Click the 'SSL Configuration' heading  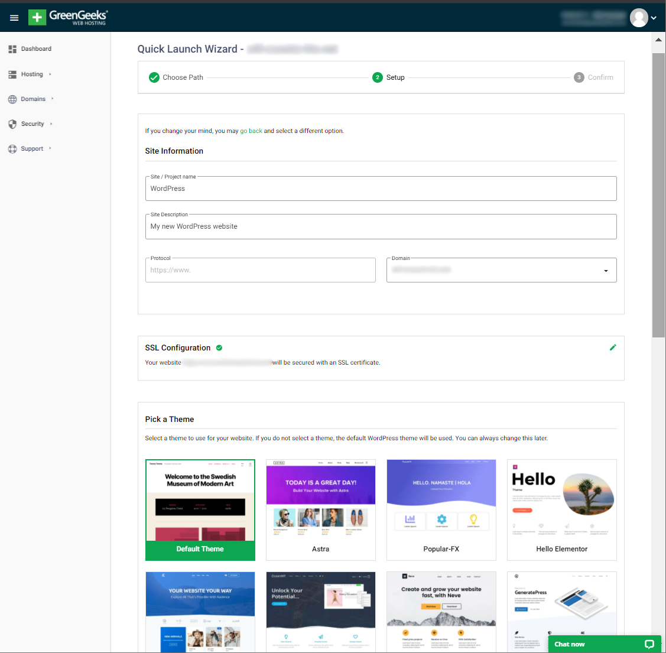(x=177, y=348)
